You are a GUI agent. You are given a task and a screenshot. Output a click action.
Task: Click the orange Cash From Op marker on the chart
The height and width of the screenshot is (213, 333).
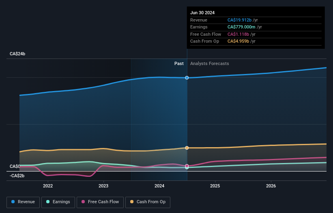(x=187, y=148)
